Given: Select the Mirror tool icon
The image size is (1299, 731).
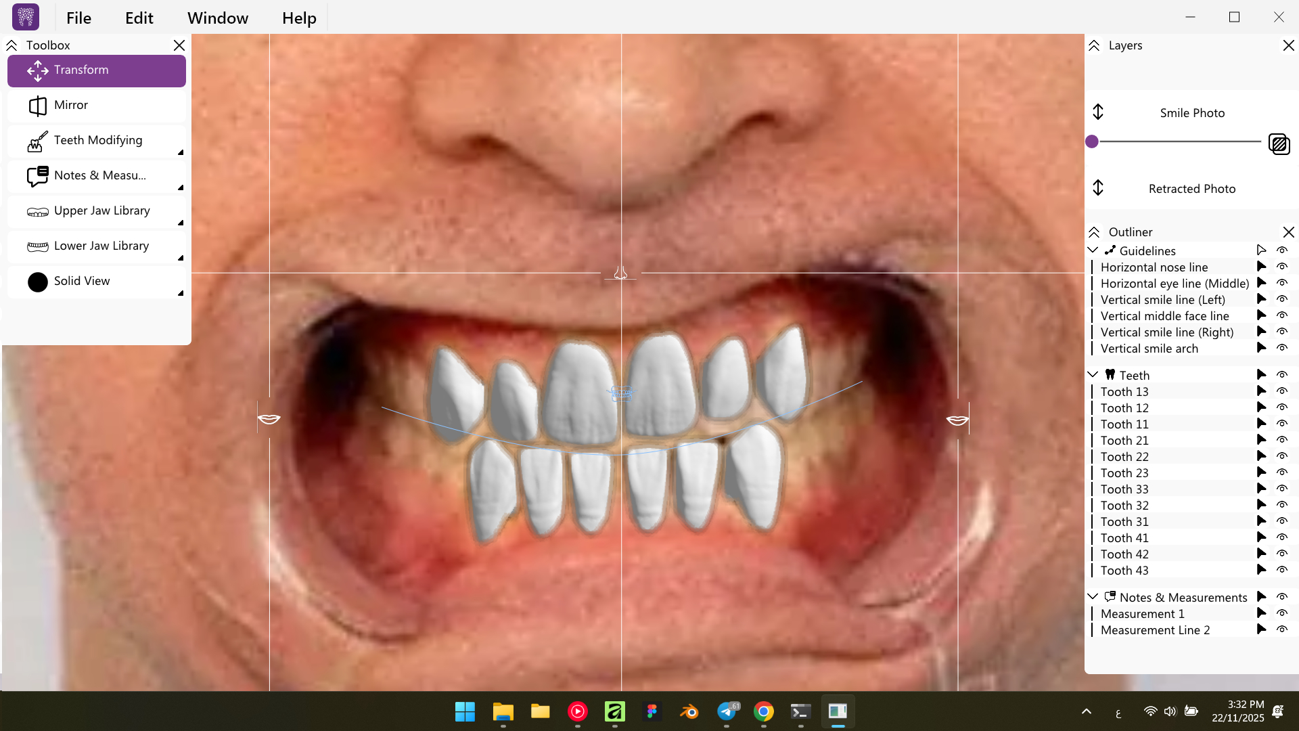Looking at the screenshot, I should pos(37,106).
